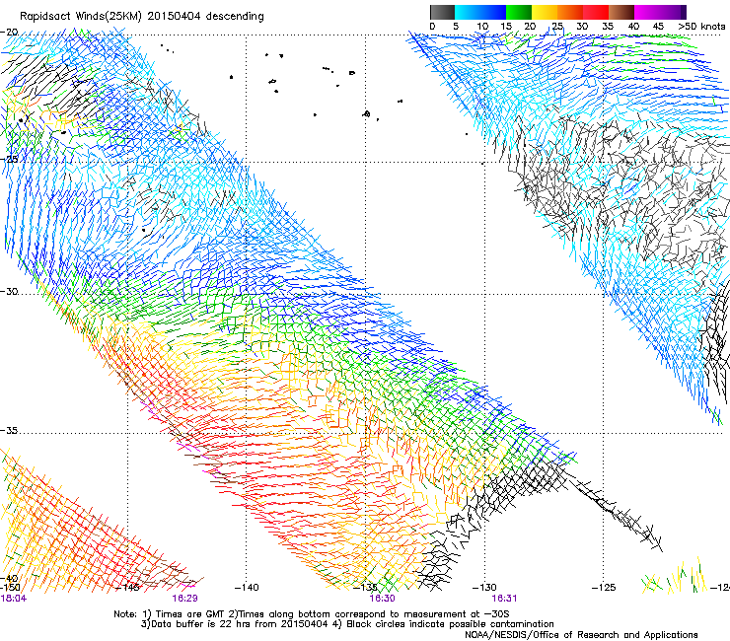Click the NOAA/NESDIS credit line
730x641 pixels.
tap(581, 635)
